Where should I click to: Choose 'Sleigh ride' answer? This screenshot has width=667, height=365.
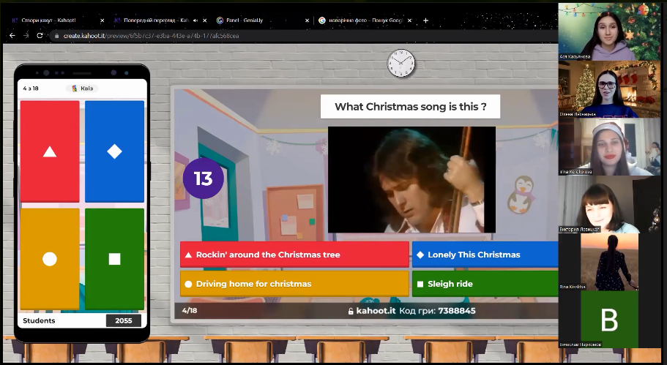pos(485,284)
